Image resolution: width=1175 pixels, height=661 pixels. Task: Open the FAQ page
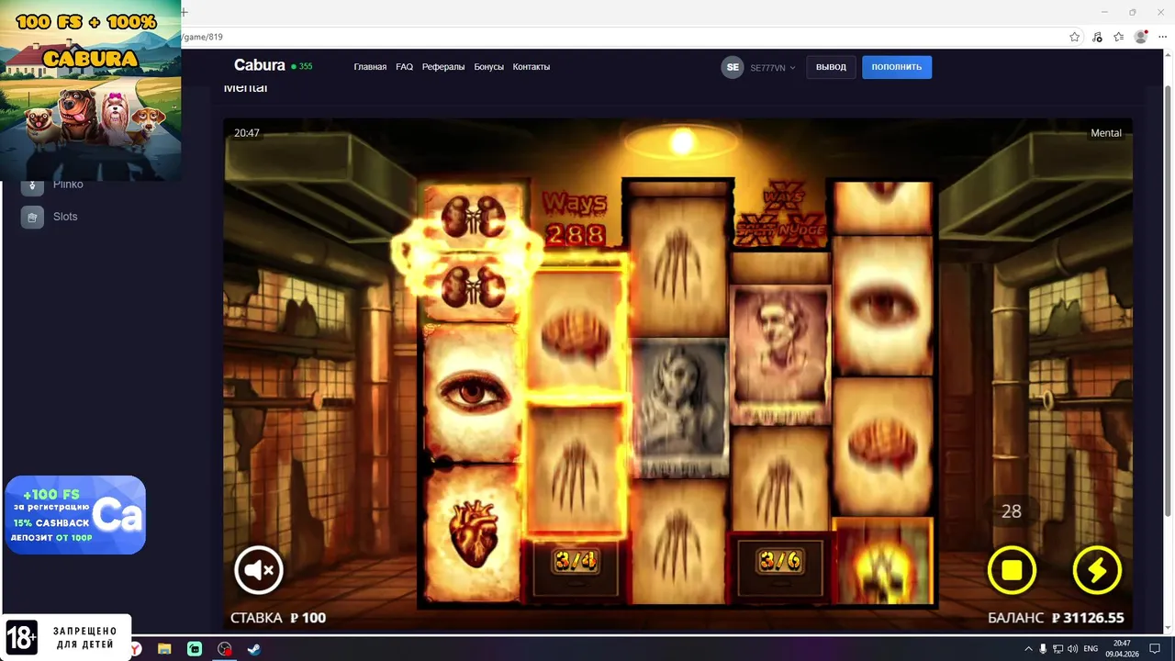(x=404, y=67)
